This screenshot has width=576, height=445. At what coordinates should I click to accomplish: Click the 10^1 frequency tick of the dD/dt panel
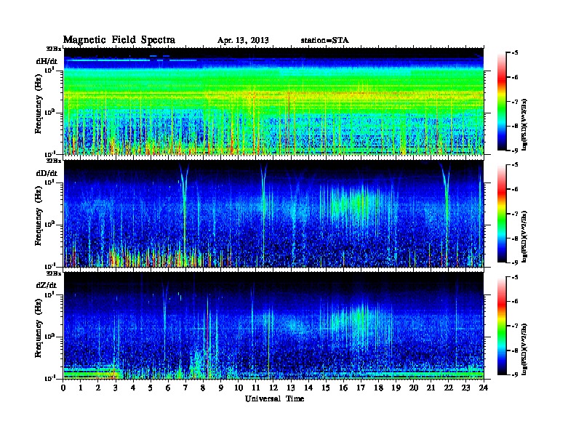point(50,182)
